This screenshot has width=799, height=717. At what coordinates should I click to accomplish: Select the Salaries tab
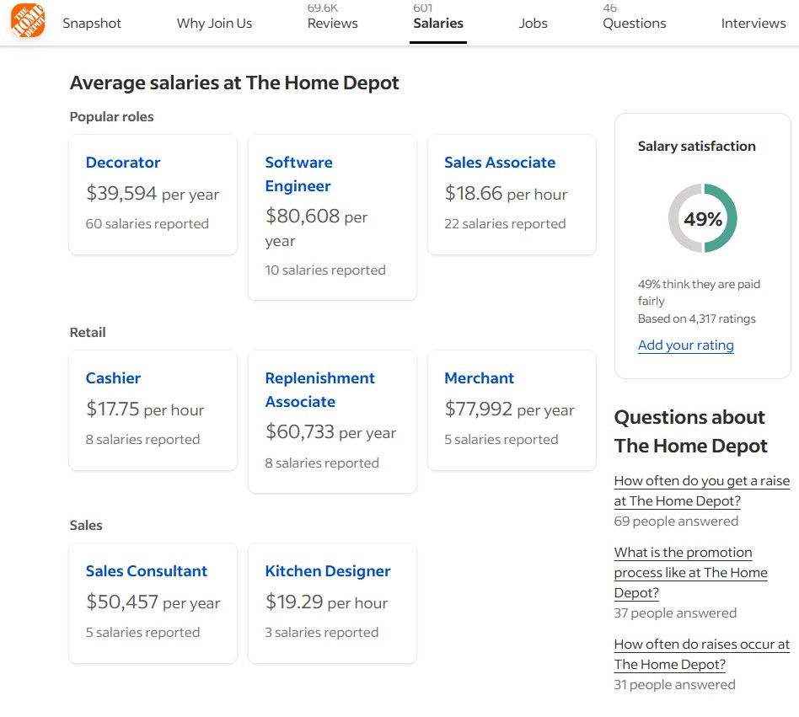pyautogui.click(x=438, y=24)
